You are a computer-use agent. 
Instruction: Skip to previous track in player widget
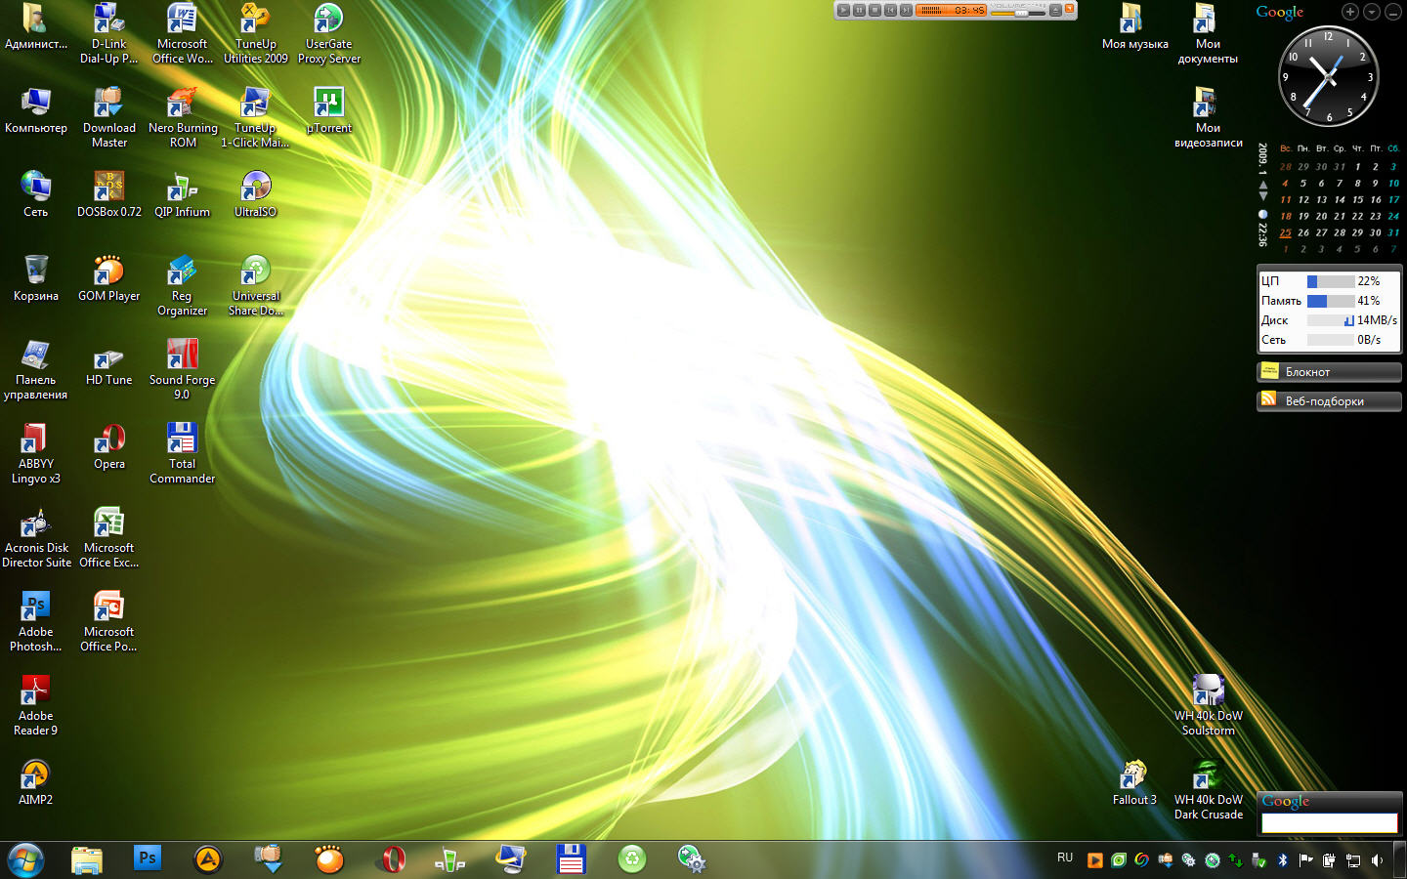(x=890, y=10)
